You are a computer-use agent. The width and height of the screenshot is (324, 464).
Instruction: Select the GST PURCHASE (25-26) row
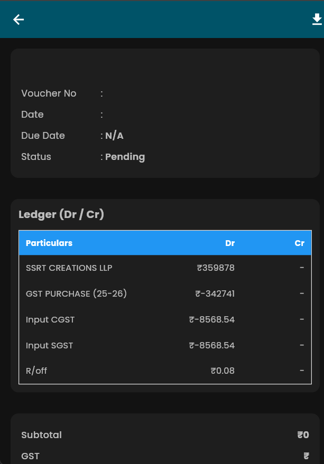tap(165, 293)
